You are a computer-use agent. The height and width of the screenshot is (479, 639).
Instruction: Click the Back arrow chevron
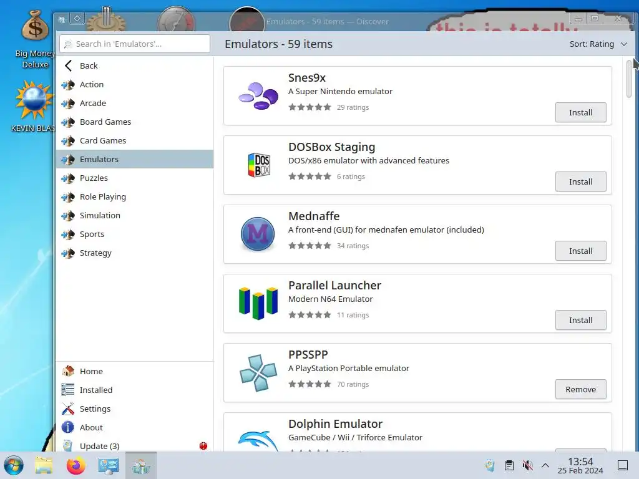tap(68, 65)
